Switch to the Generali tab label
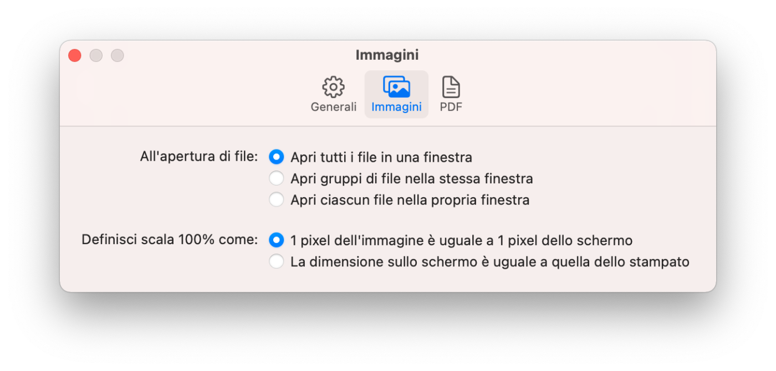Screen dimensions: 776x371 point(333,107)
